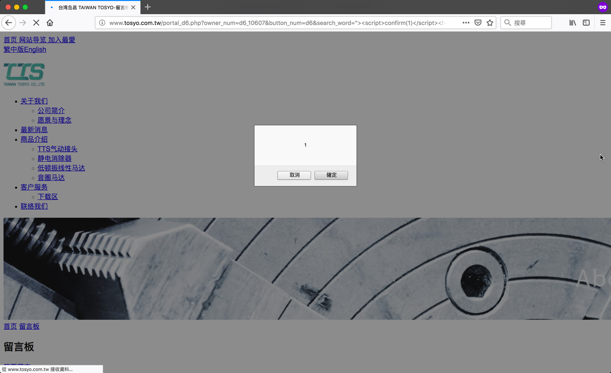611x373 pixels.
Task: Click the 加入最愛 link
Action: click(x=62, y=40)
